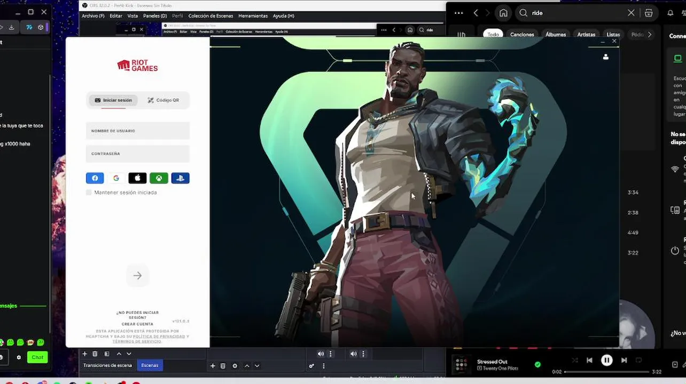
Task: Open Archivo menu in OBS
Action: tap(93, 16)
